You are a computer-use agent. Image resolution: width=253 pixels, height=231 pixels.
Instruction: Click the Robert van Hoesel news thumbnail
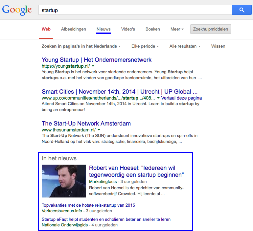(x=64, y=181)
